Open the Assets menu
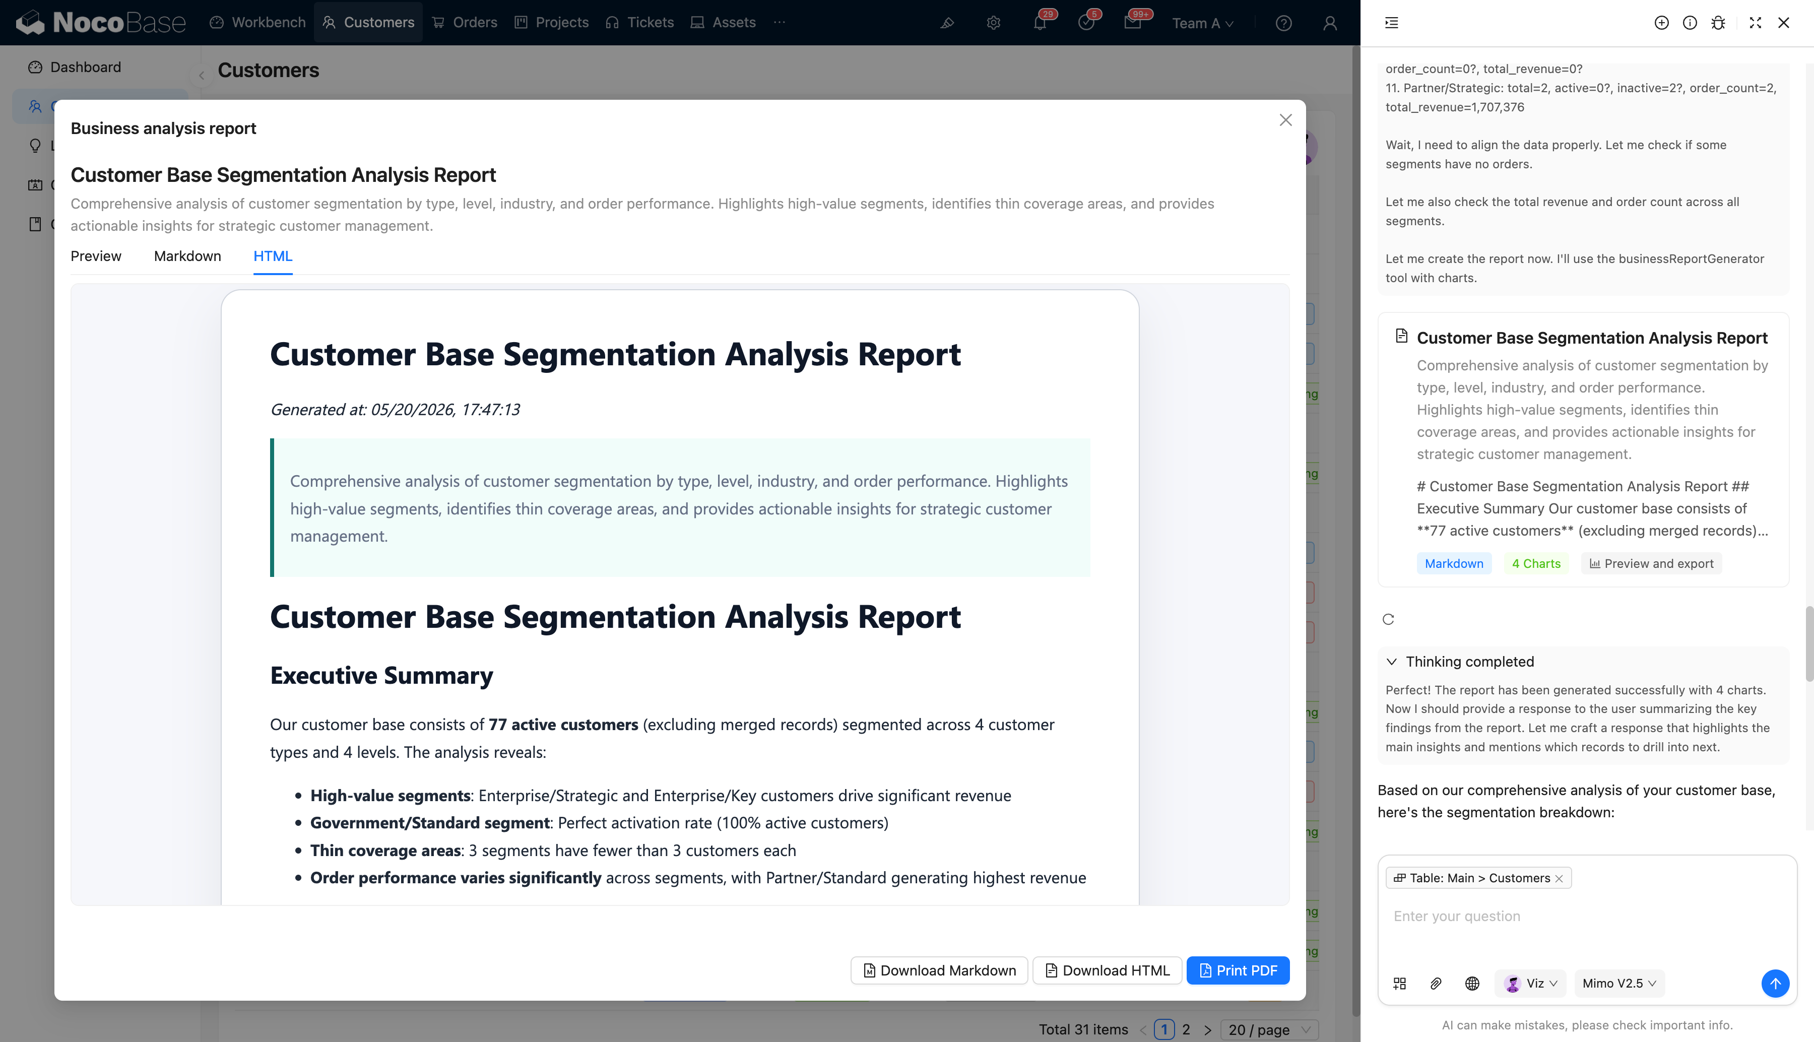The width and height of the screenshot is (1814, 1042). 723,23
